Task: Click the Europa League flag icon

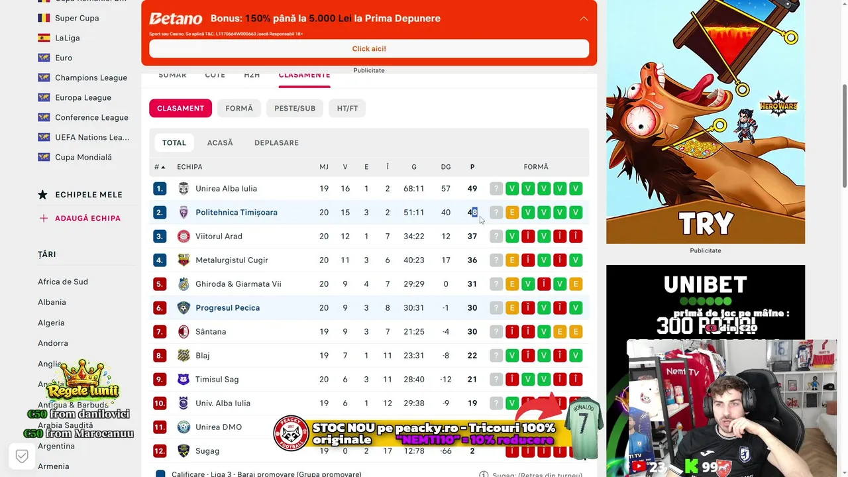Action: coord(44,97)
